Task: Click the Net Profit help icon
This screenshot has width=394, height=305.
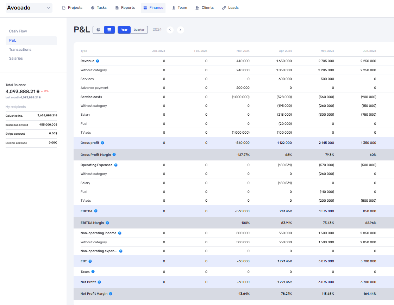Action: [99, 282]
